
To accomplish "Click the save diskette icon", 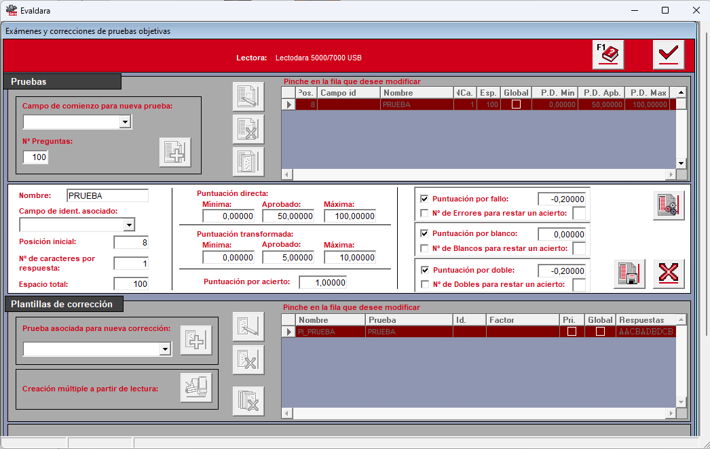I will (629, 274).
